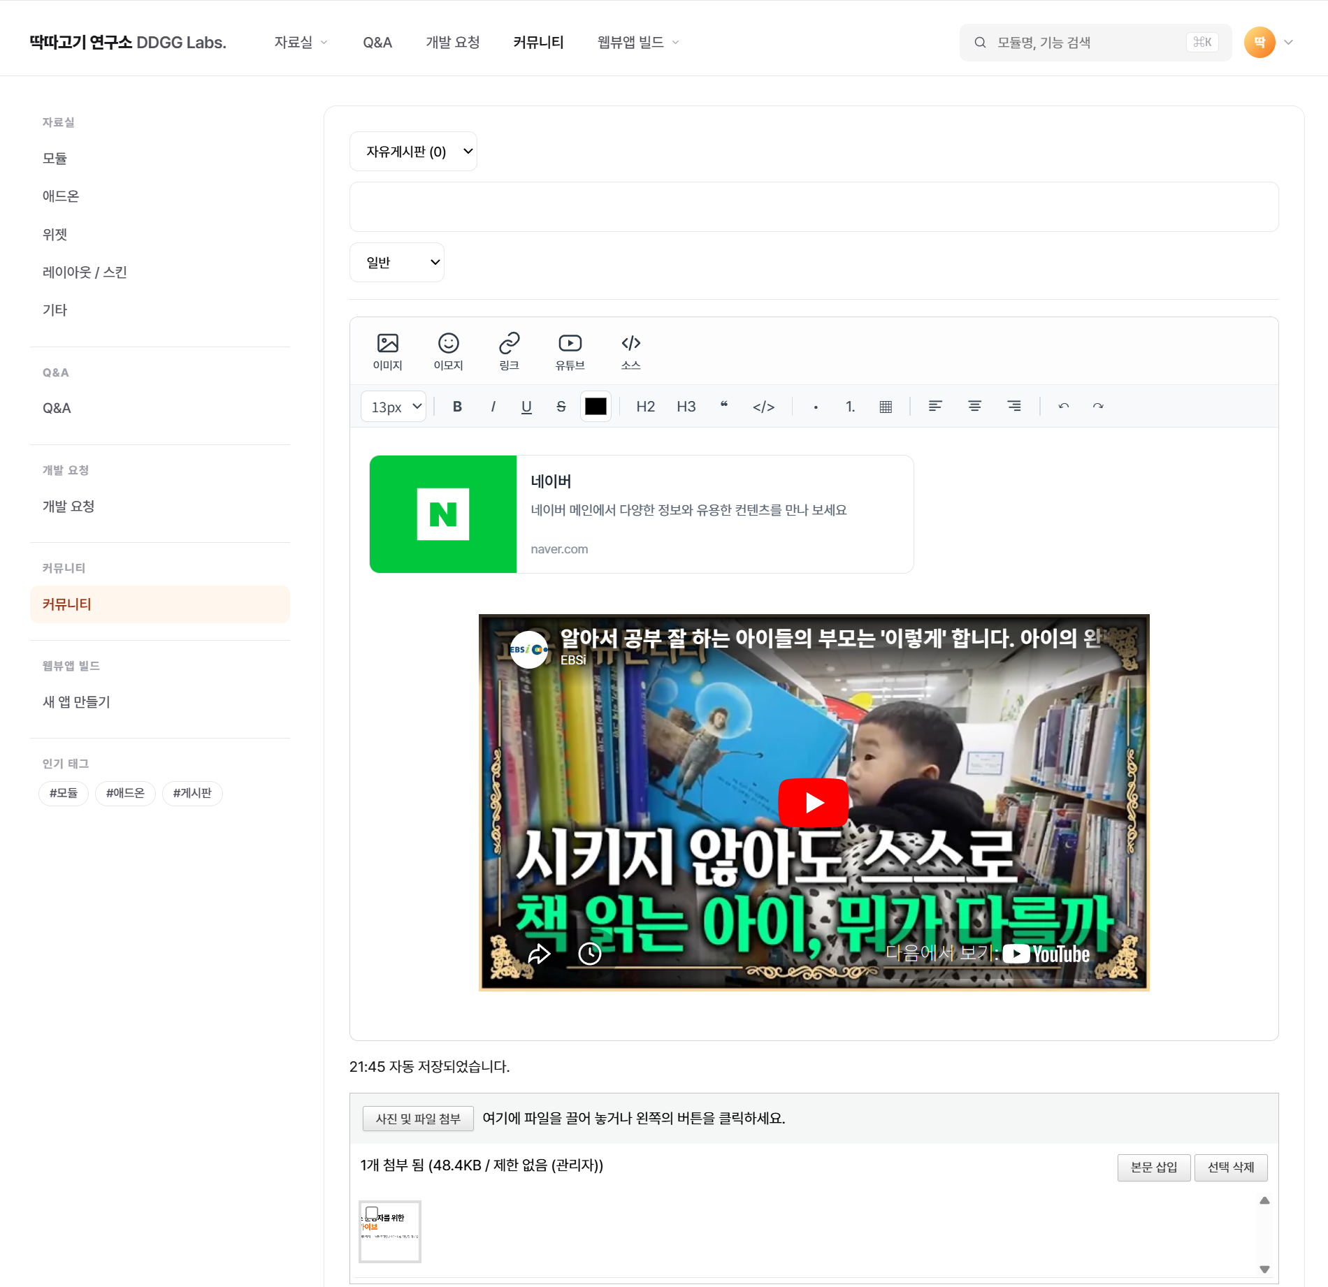The image size is (1328, 1287).
Task: Insert a code block from the formatting bar
Action: pos(764,407)
